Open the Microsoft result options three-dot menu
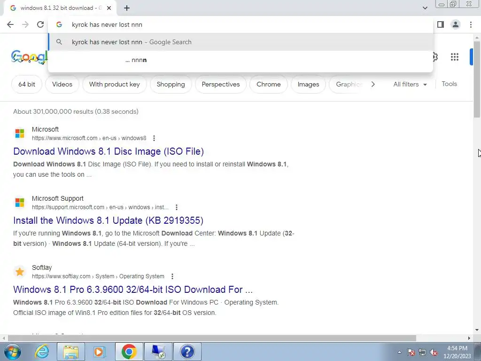This screenshot has width=481, height=361. 154,138
